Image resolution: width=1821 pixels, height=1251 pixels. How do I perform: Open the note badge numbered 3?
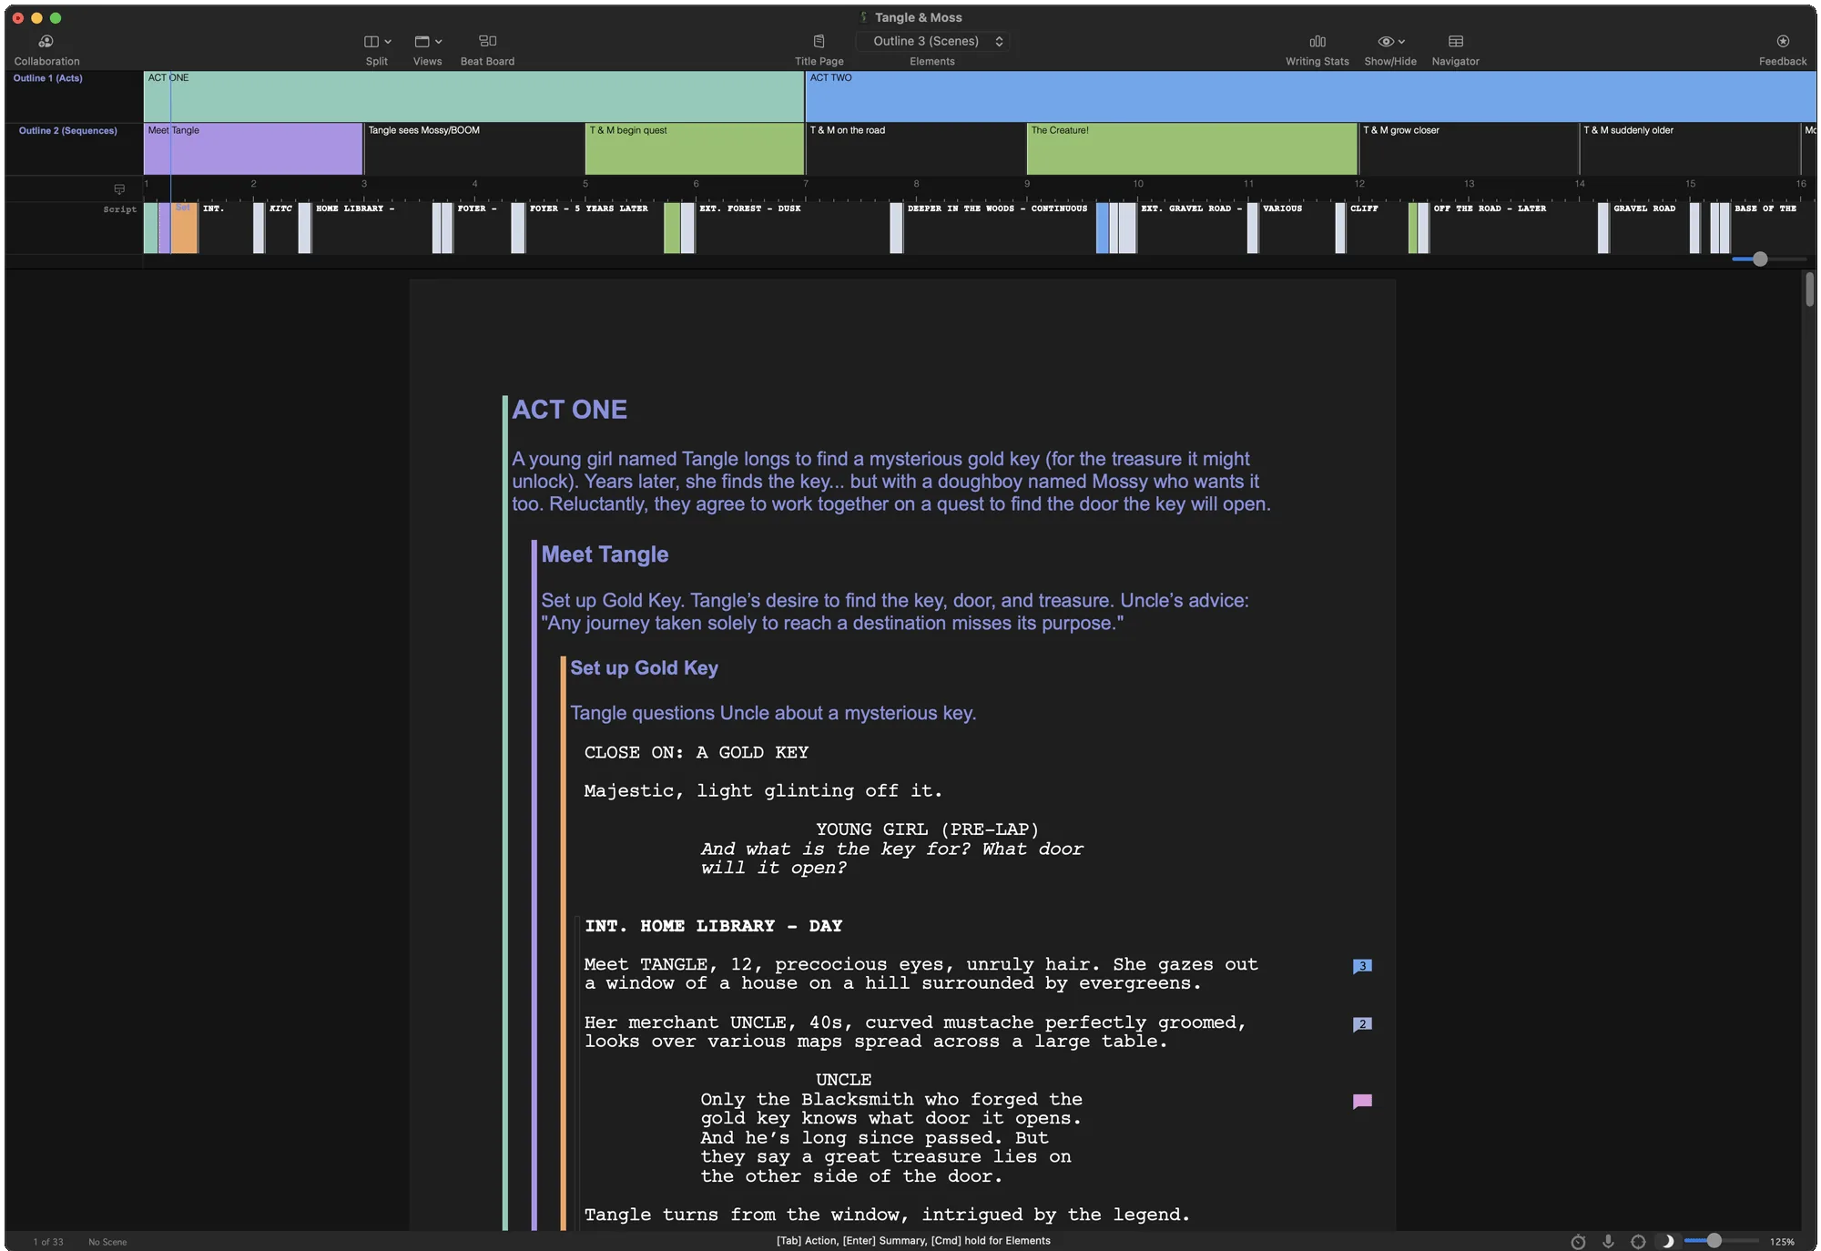[x=1362, y=966]
